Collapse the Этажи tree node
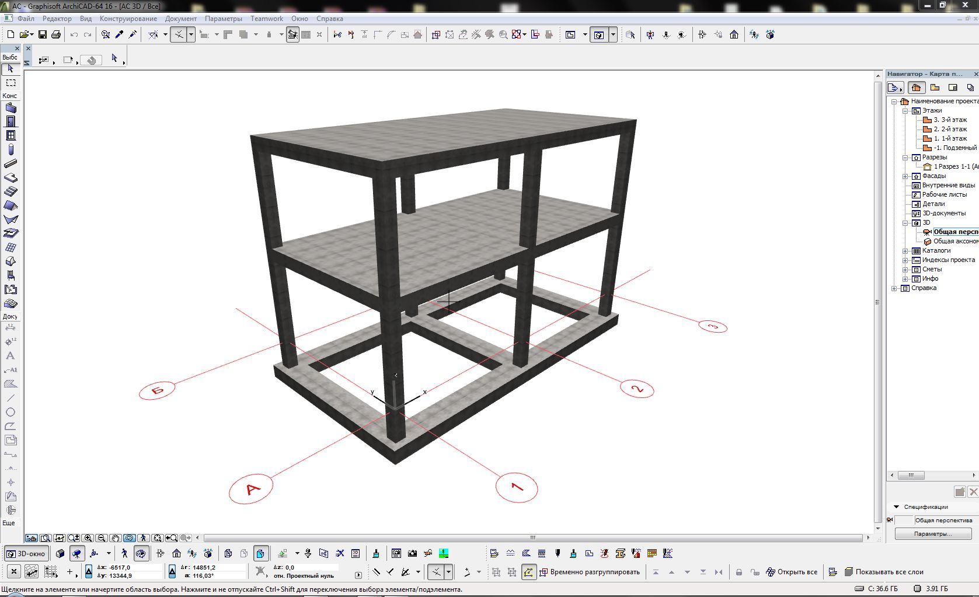Viewport: 979px width, 597px height. (905, 111)
